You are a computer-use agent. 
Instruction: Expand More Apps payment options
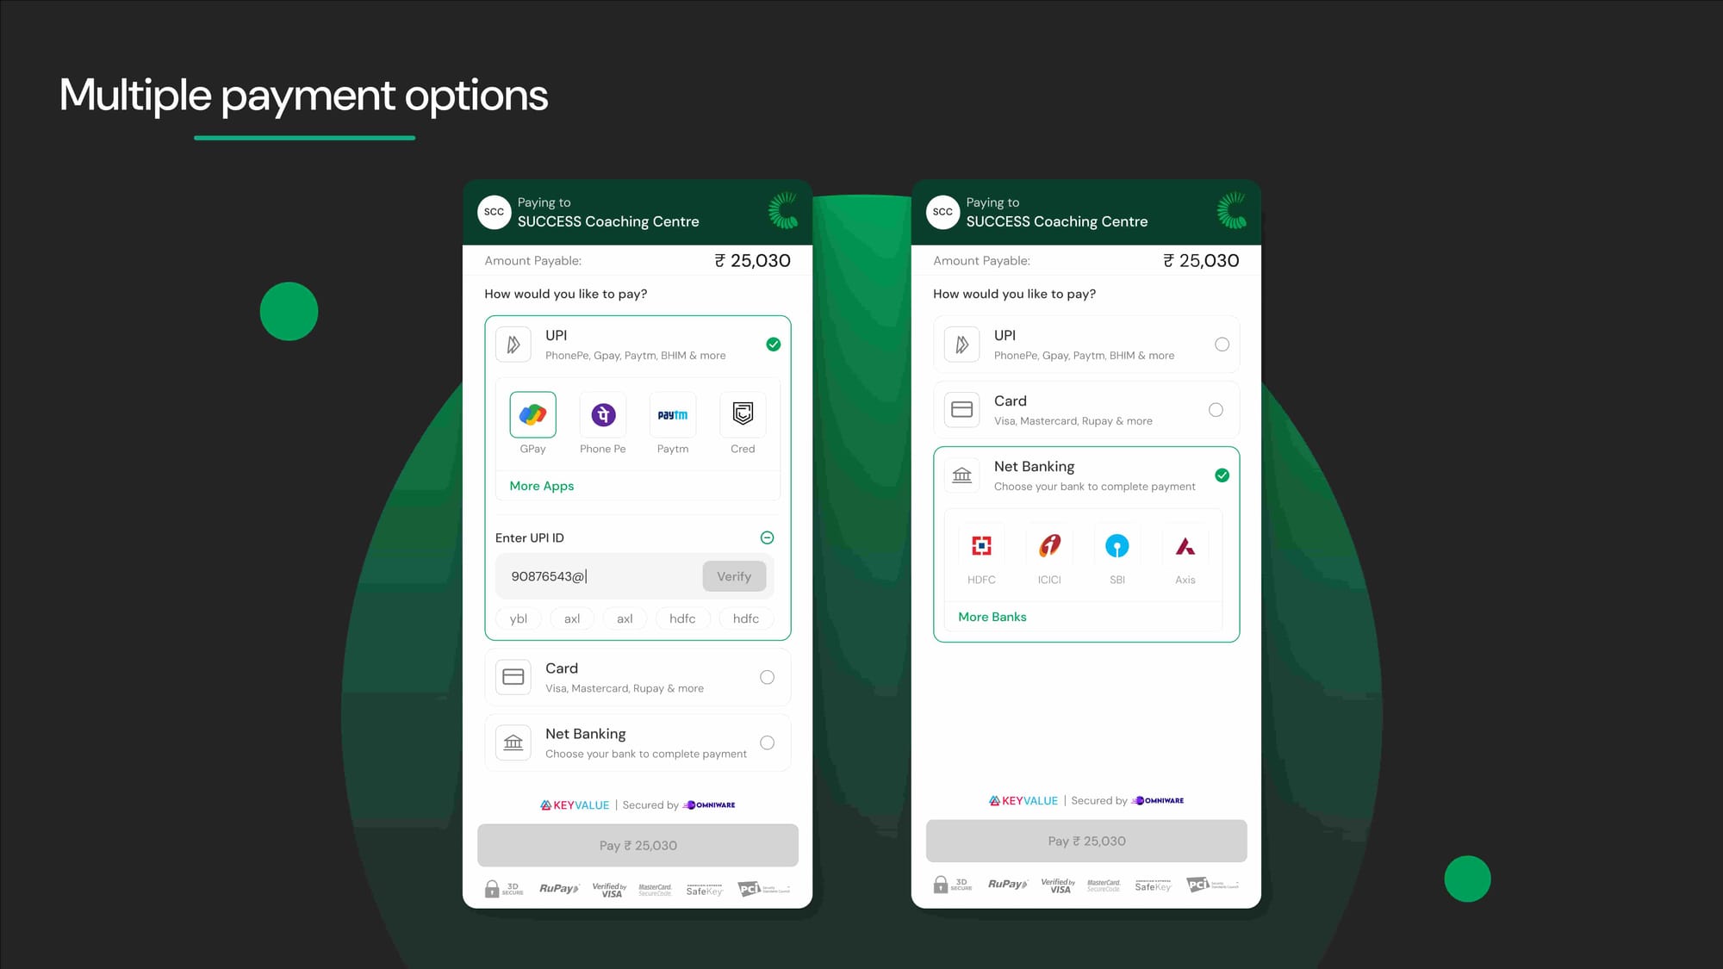coord(541,485)
